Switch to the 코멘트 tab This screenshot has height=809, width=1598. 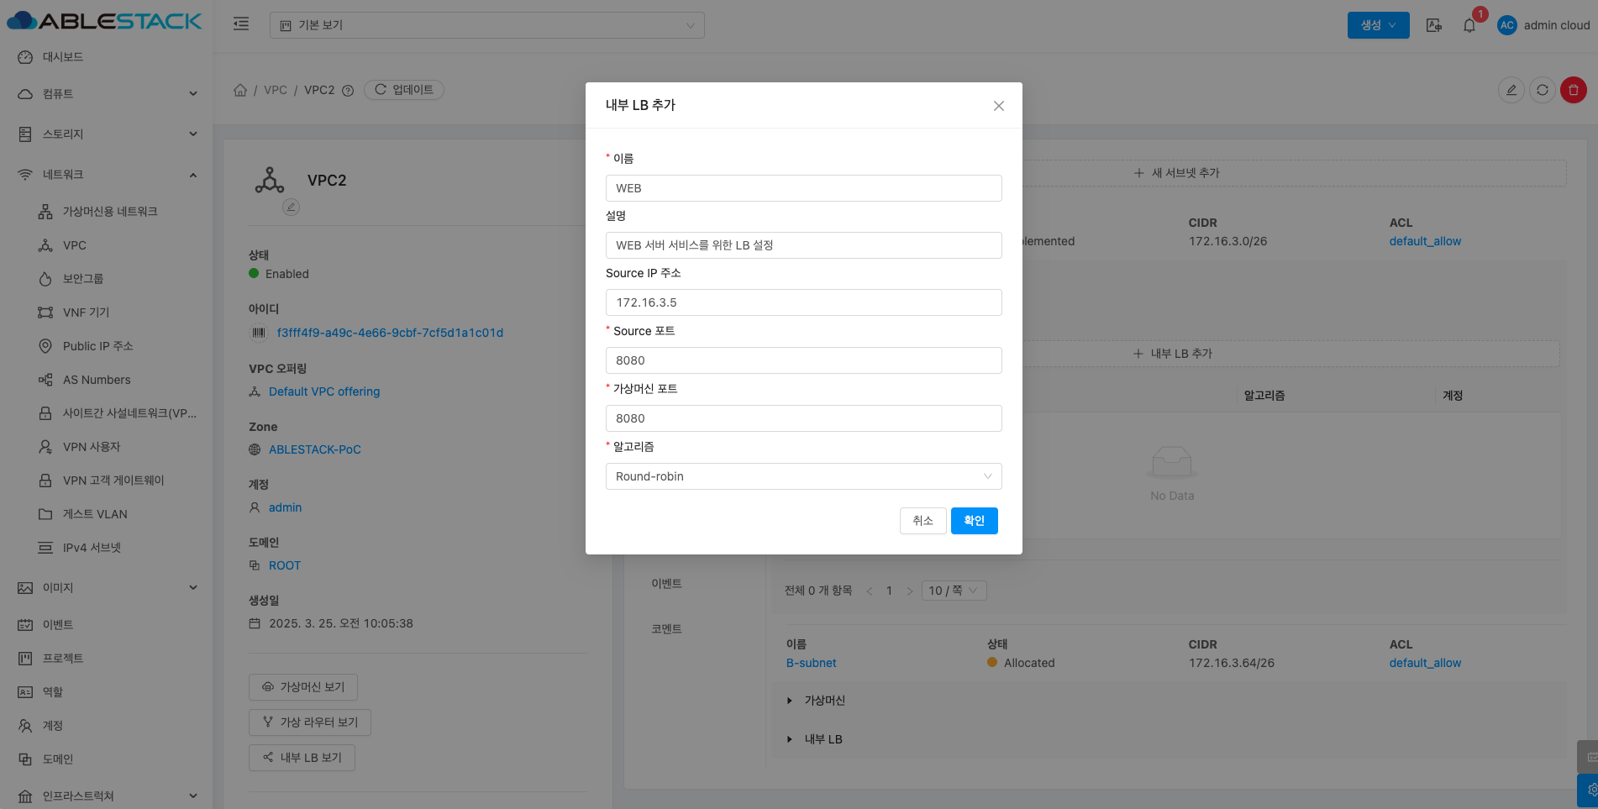[667, 629]
